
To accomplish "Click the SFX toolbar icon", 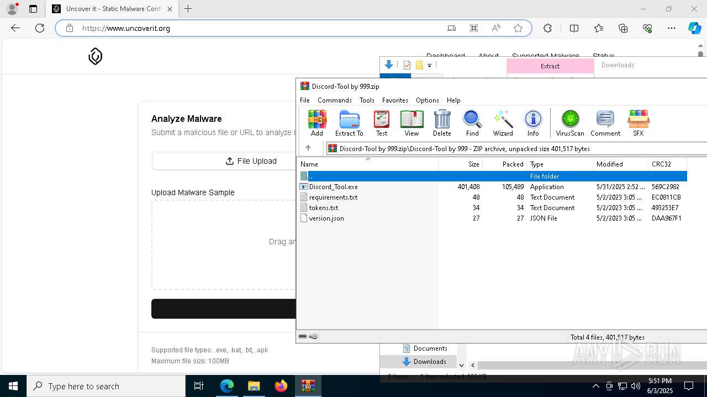I will (x=638, y=122).
